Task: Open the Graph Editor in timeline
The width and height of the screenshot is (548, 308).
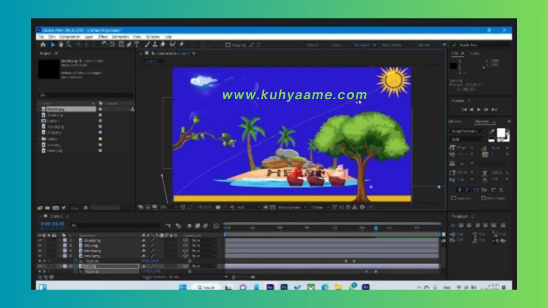Action: tap(216, 226)
